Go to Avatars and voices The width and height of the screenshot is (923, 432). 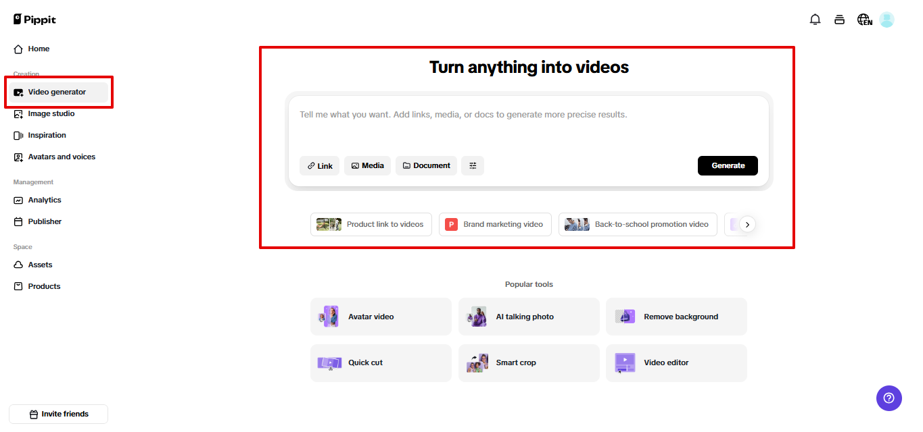point(60,157)
